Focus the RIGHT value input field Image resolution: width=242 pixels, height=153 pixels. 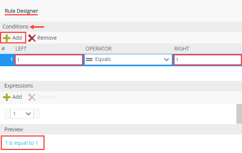(208, 60)
